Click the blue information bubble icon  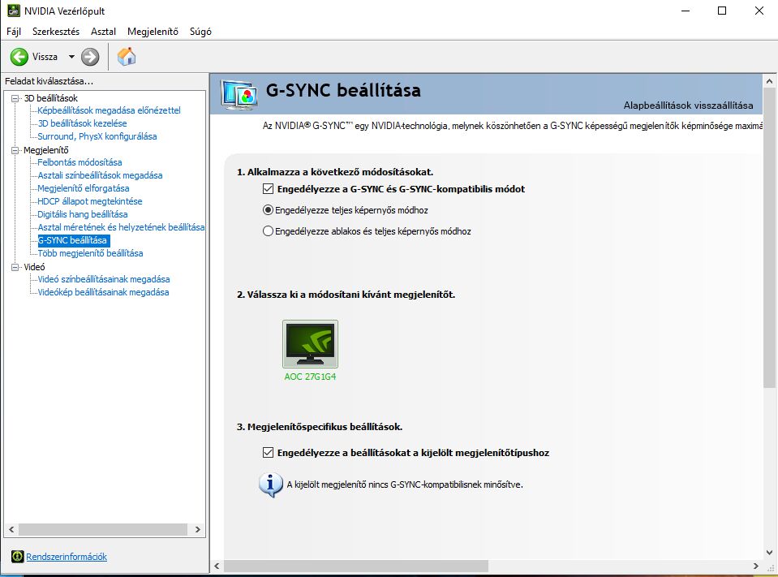click(x=270, y=485)
